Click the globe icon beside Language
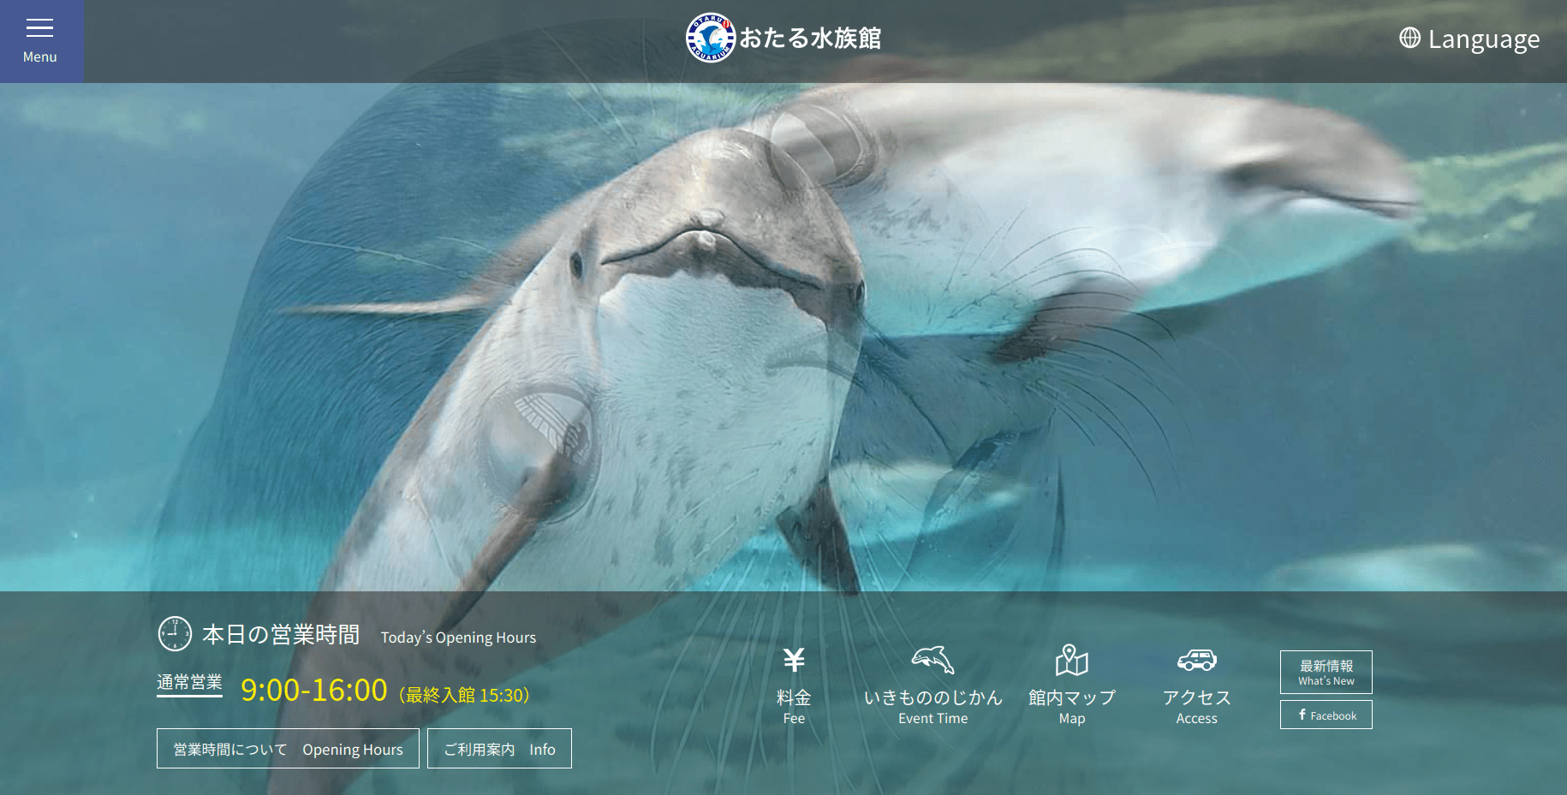This screenshot has height=795, width=1567. pyautogui.click(x=1409, y=38)
